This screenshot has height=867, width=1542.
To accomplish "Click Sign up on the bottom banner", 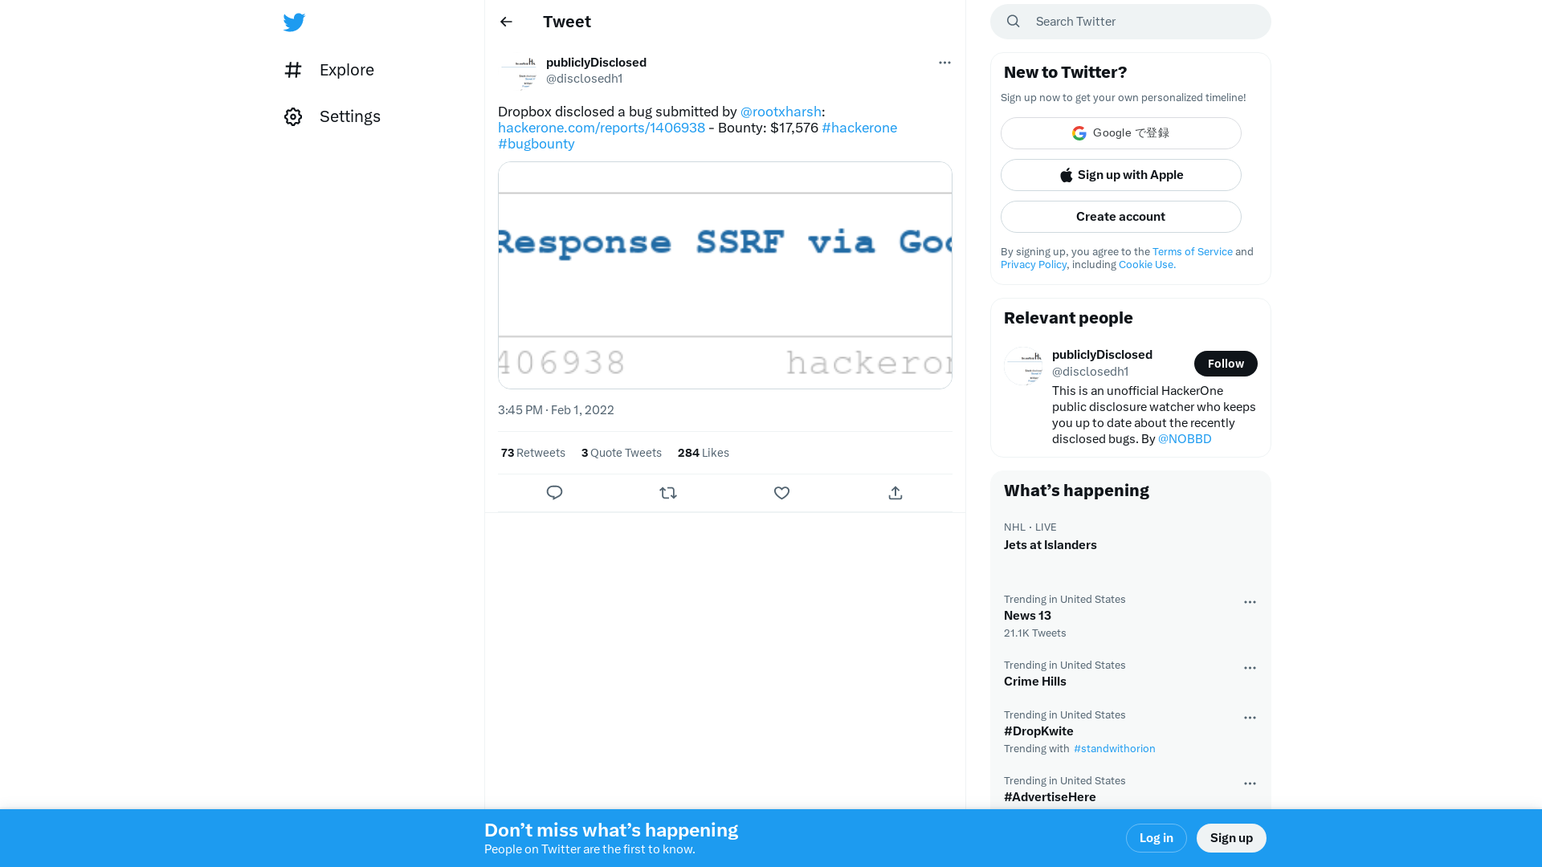I will [x=1231, y=838].
